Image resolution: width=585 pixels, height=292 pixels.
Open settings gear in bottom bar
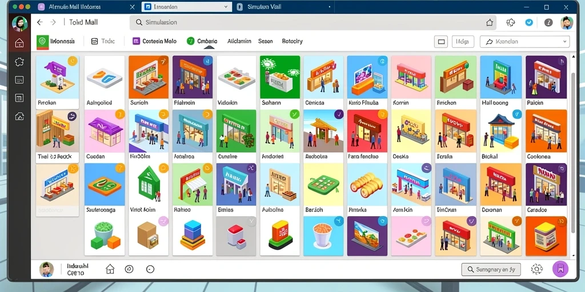point(536,269)
